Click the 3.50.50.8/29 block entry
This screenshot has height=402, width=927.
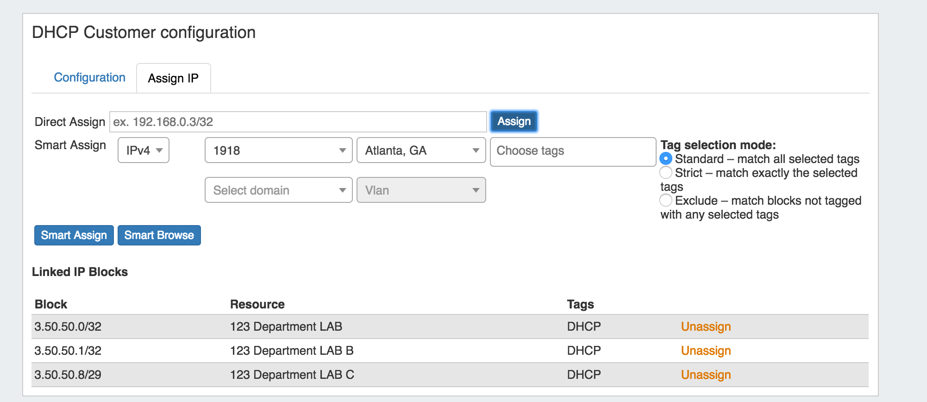[x=68, y=375]
